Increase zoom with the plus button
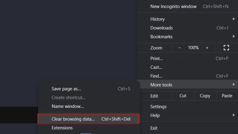238x134 pixels. (207, 48)
